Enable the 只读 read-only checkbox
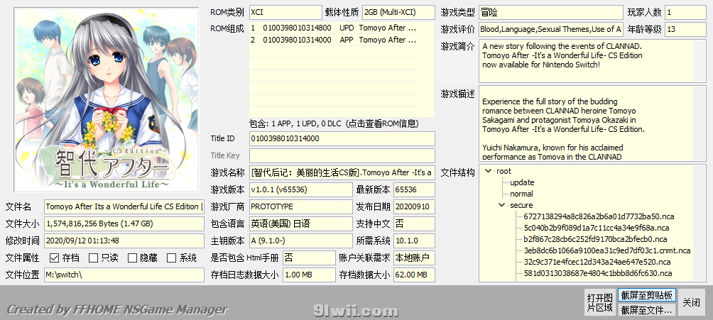The height and width of the screenshot is (320, 713). pos(93,258)
